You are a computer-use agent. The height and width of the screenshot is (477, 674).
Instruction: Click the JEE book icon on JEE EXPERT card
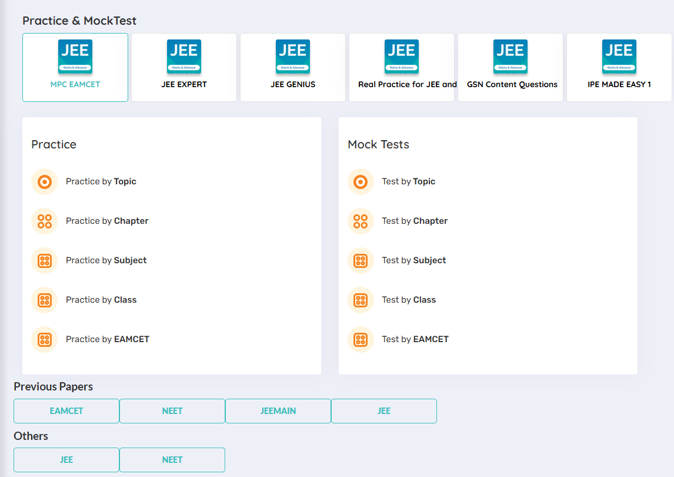click(x=184, y=57)
